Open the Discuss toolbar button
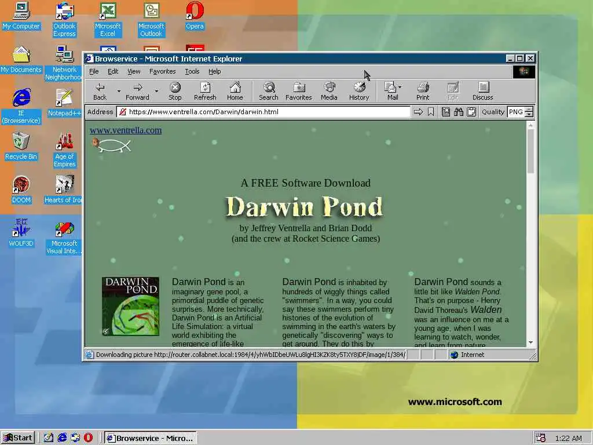Image resolution: width=593 pixels, height=445 pixels. click(x=482, y=91)
